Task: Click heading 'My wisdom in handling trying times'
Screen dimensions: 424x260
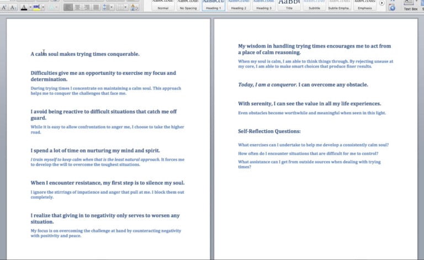Action: click(x=315, y=49)
